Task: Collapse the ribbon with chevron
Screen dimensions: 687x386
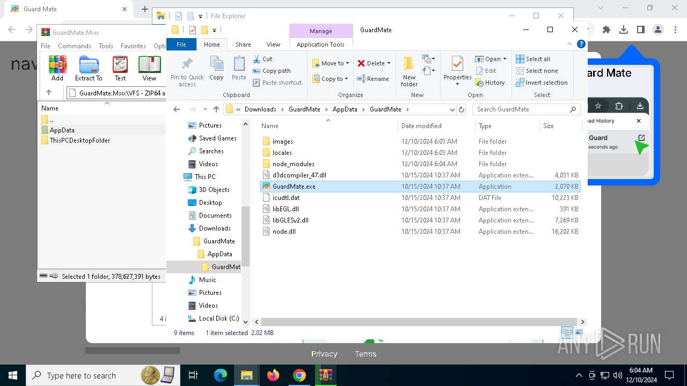Action: (569, 44)
